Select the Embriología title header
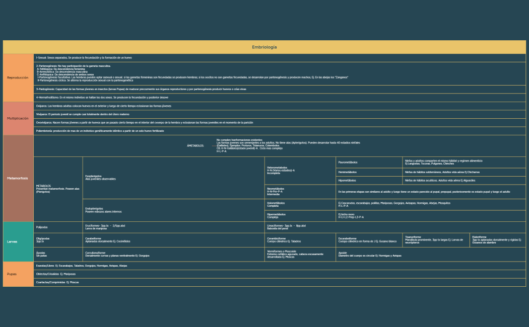Screen dimensions: 529x327 [264, 47]
